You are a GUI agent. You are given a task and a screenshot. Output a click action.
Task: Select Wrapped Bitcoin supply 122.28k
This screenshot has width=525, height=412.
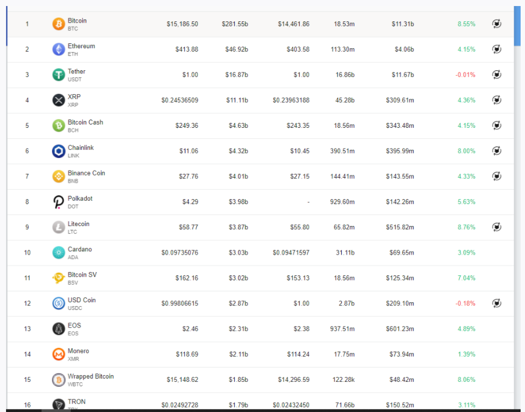coord(343,380)
